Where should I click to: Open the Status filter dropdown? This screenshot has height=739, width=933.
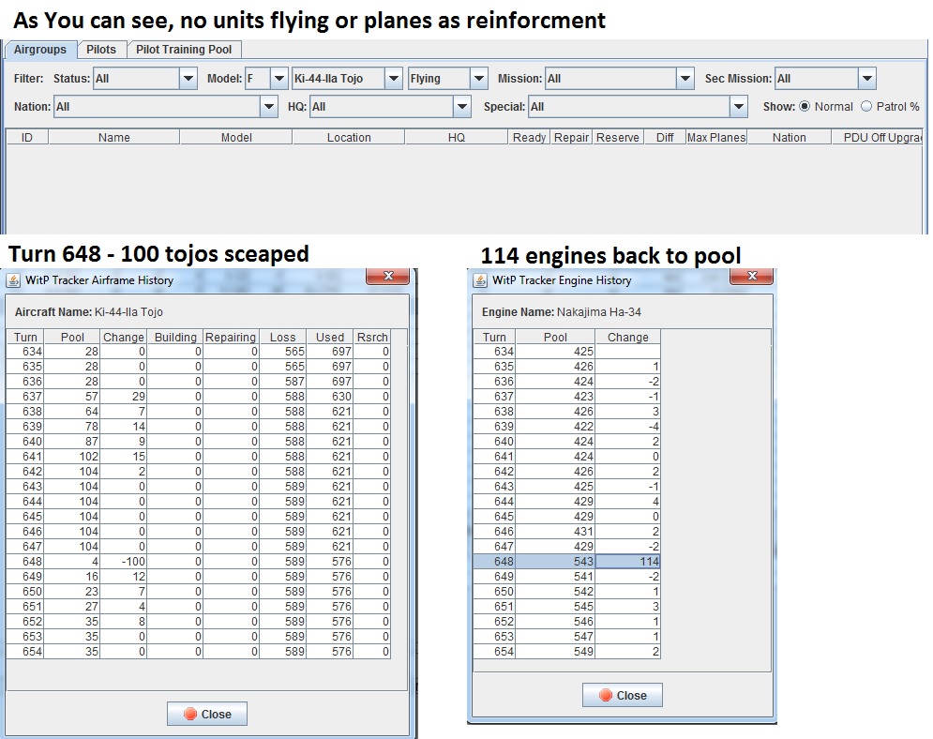(188, 79)
